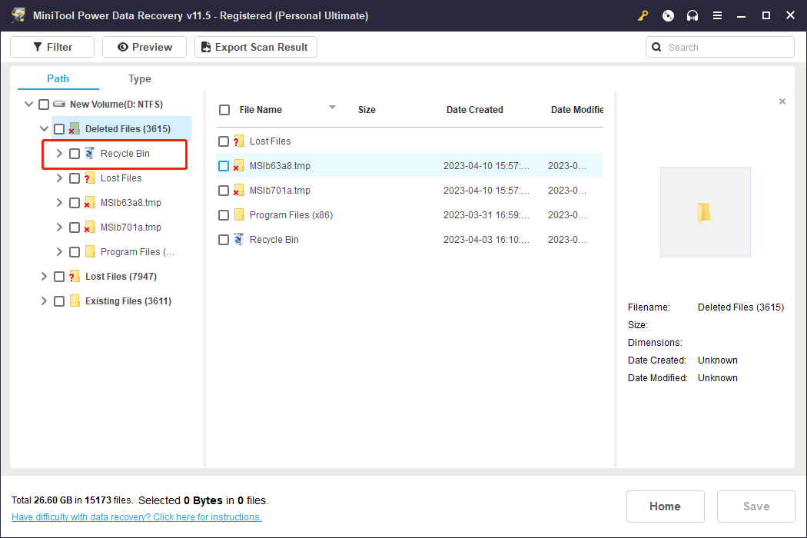807x538 pixels.
Task: Click Program Files (x86) icon in list
Action: 239,214
